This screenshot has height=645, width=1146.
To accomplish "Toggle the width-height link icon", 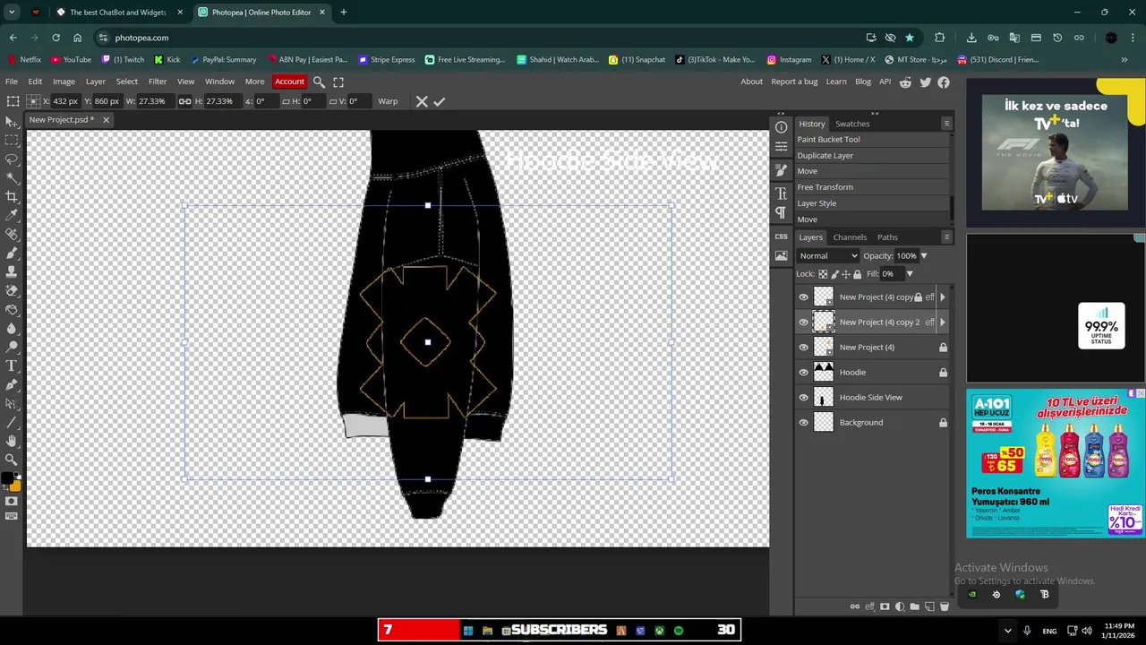I will [185, 101].
